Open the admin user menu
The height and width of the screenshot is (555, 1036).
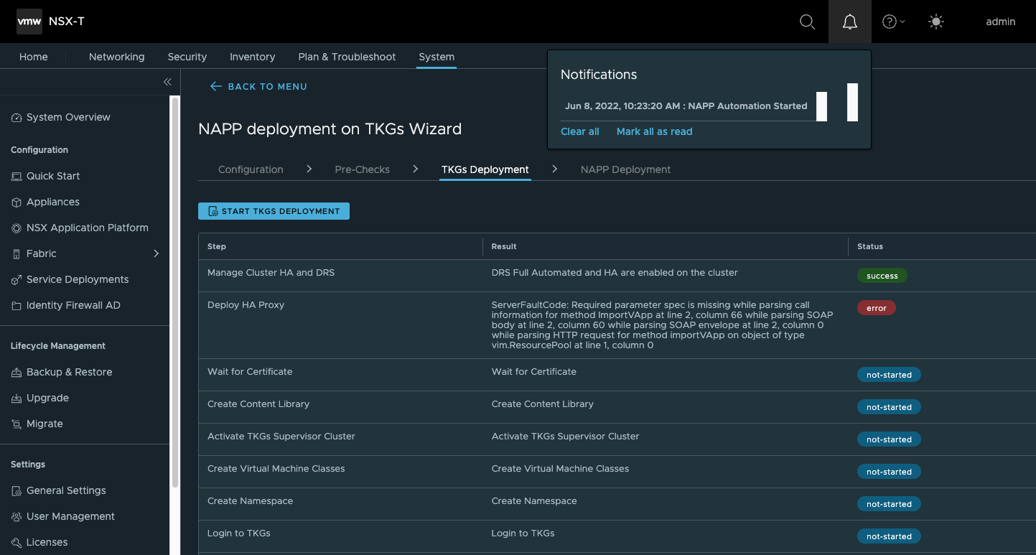[x=1000, y=22]
